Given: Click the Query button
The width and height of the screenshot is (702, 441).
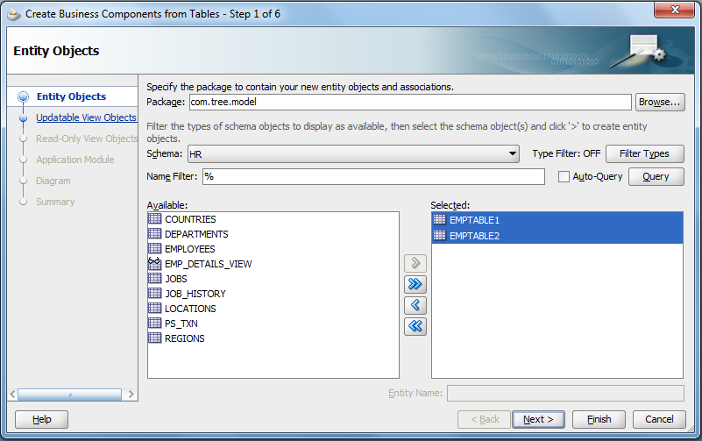Looking at the screenshot, I should tap(656, 176).
